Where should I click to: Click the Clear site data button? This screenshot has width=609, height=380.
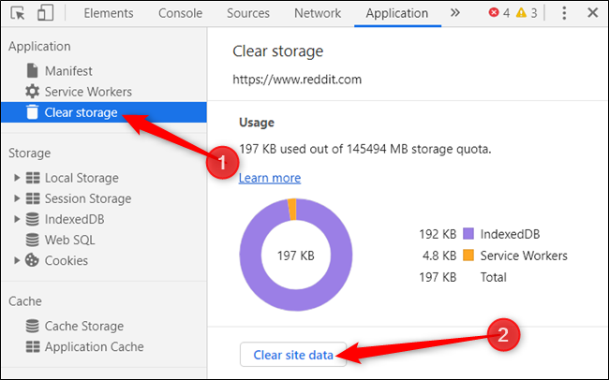[293, 355]
